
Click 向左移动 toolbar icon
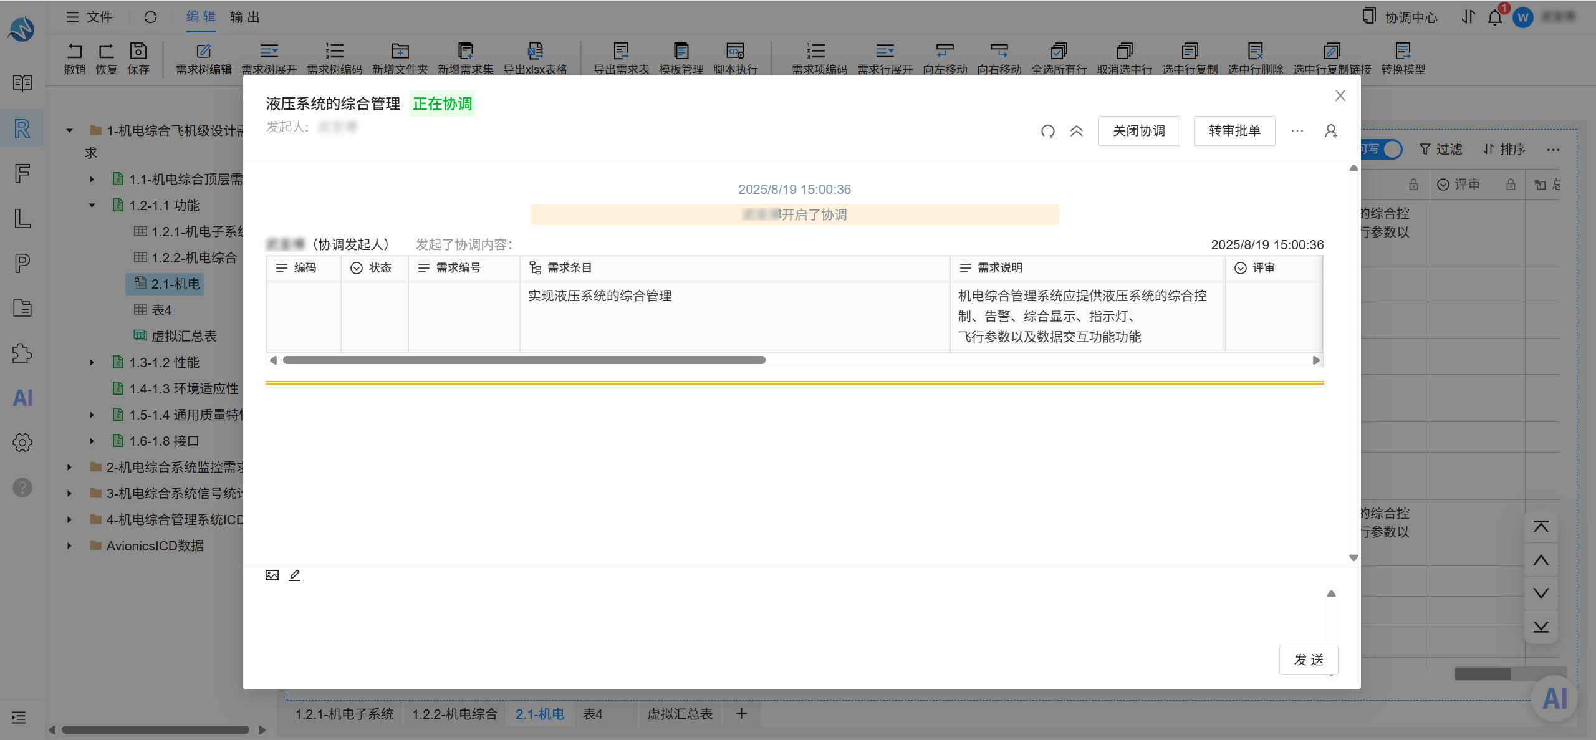945,51
